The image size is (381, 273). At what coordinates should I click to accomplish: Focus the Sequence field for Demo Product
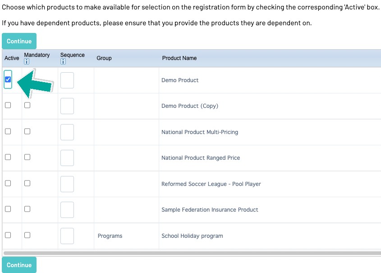[x=67, y=80]
